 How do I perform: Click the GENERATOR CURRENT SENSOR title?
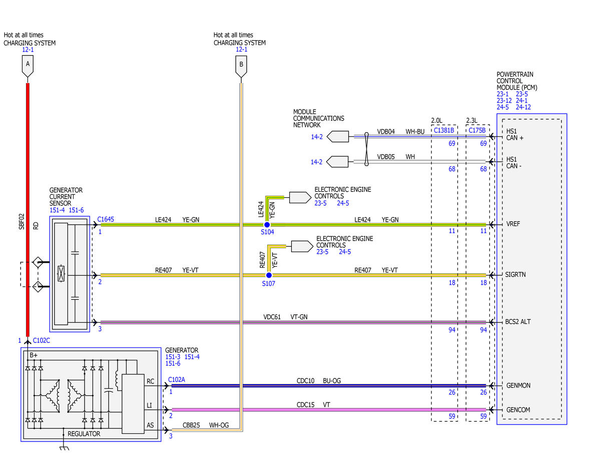tap(66, 197)
